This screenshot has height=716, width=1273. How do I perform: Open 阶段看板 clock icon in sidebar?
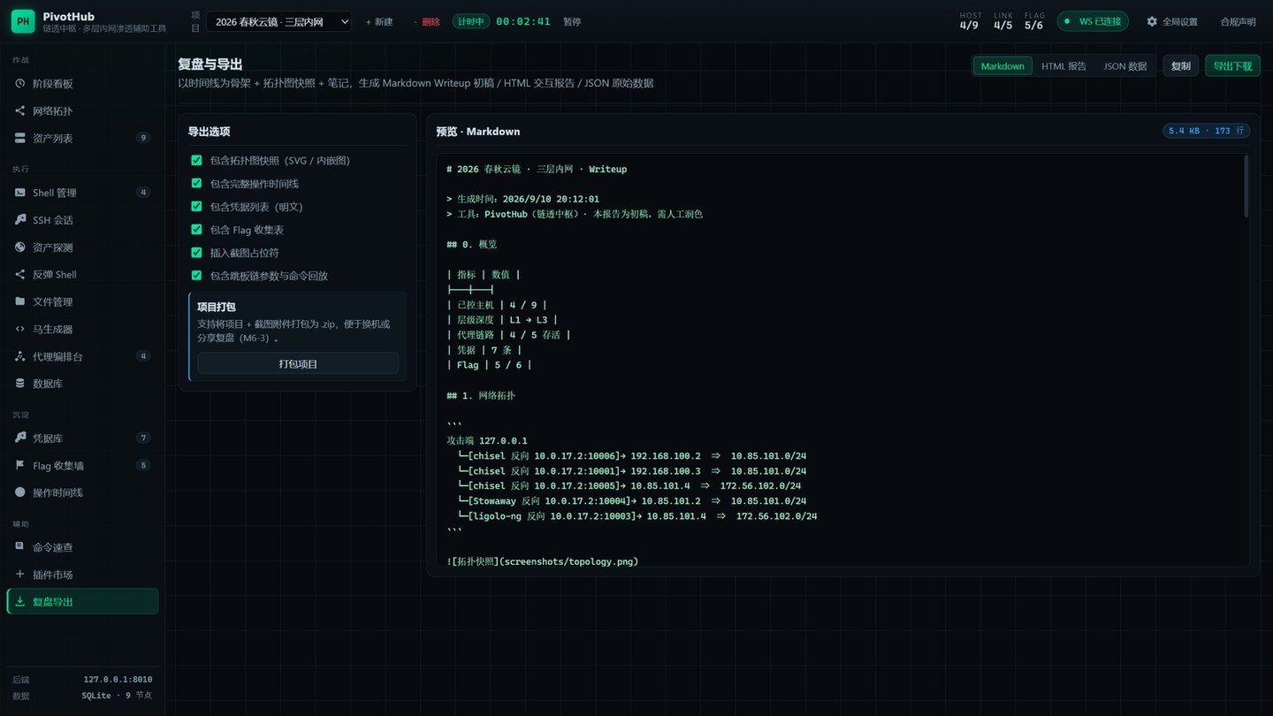click(20, 84)
